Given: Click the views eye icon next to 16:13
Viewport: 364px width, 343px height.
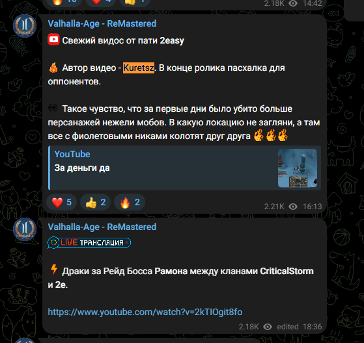Looking at the screenshot, I should tap(293, 207).
